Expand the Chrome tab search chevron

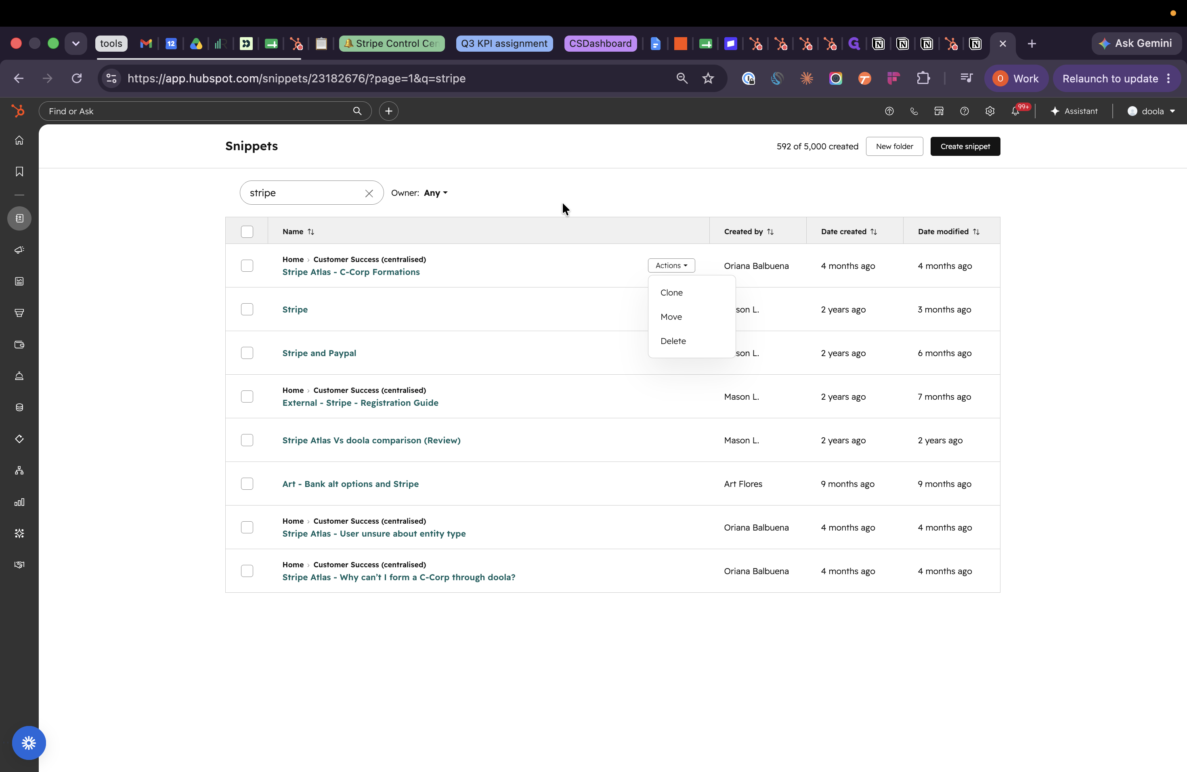(x=76, y=43)
